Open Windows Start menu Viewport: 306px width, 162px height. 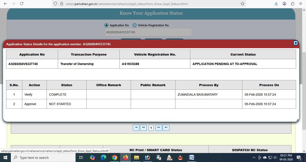[x=6, y=158]
